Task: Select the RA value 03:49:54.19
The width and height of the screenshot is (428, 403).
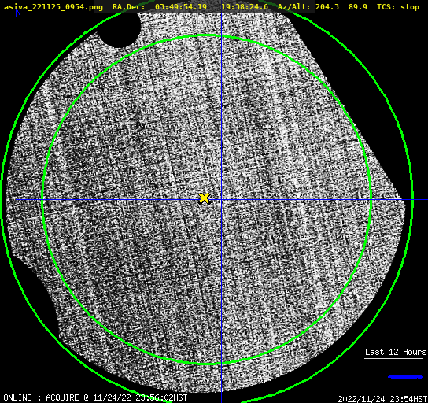Action: pos(181,6)
